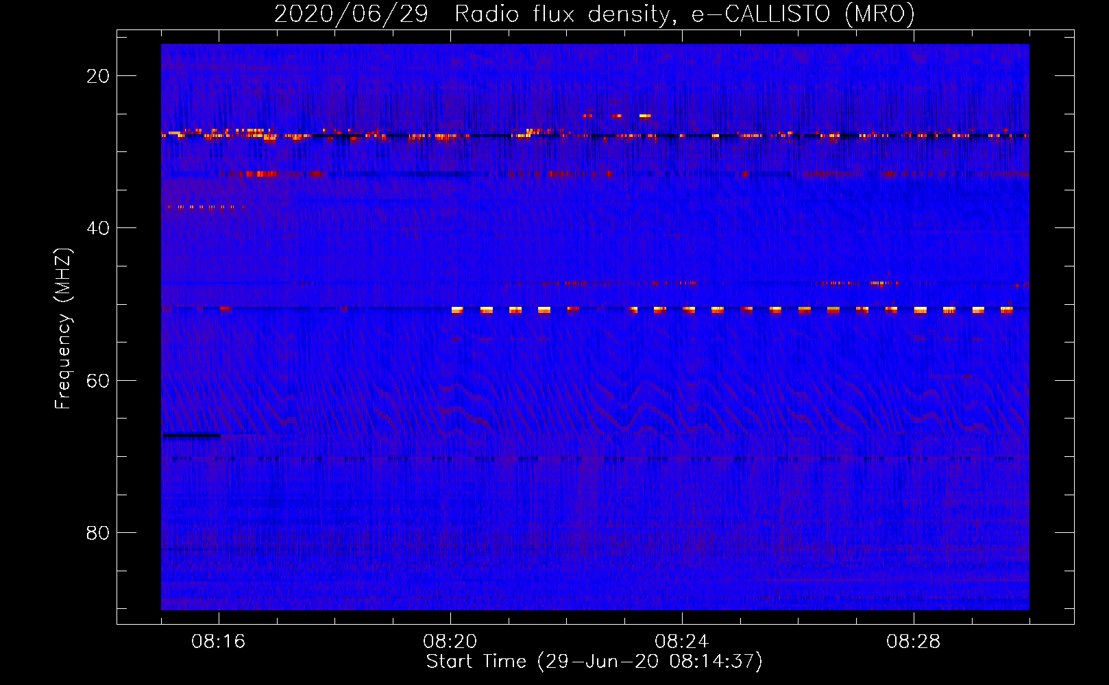
Task: Click the 40 MHz frequency label
Action: tap(98, 228)
